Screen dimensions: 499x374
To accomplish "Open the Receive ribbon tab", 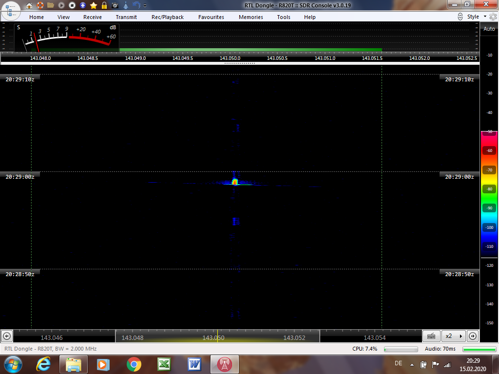I will [x=93, y=17].
